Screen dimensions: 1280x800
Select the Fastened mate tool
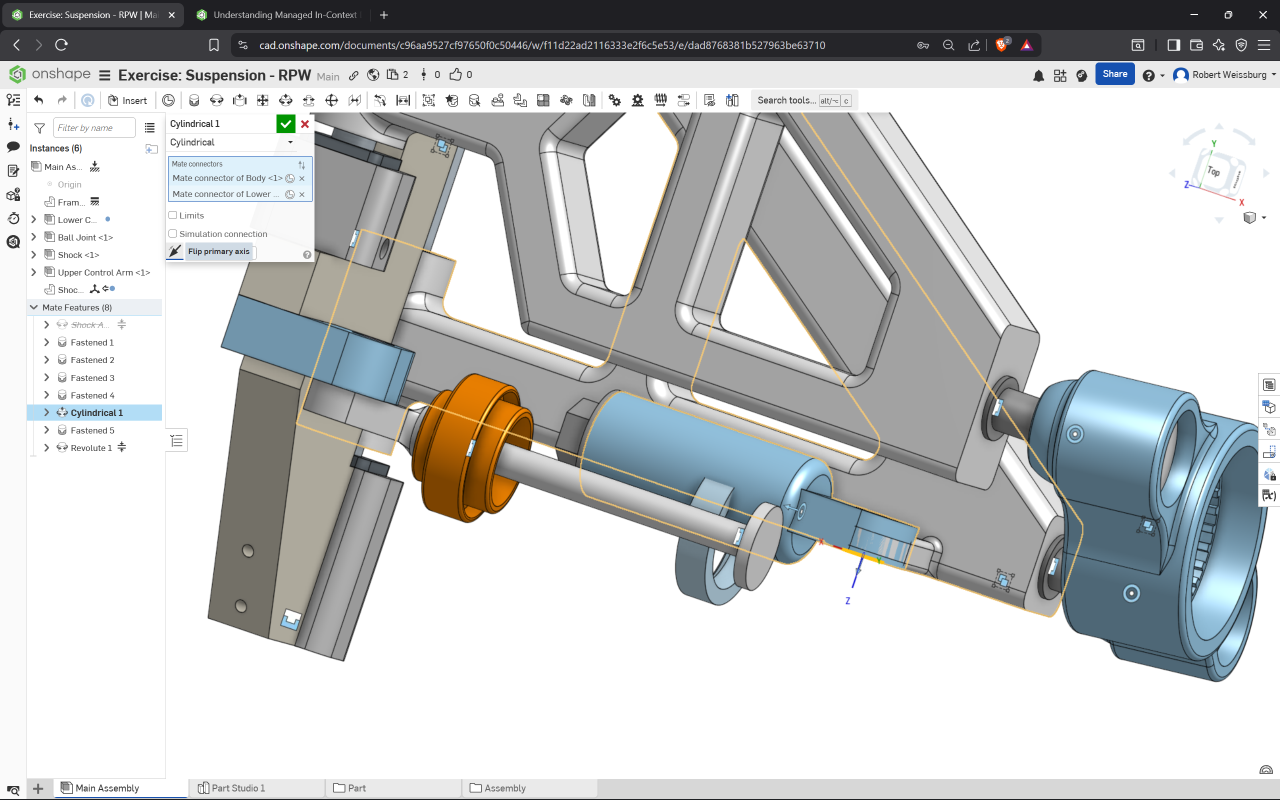pos(194,100)
